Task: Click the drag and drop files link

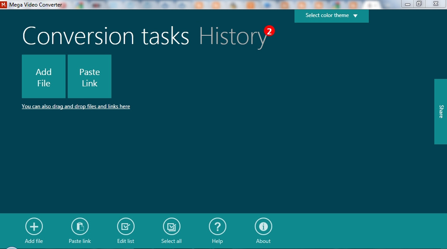Action: (76, 106)
